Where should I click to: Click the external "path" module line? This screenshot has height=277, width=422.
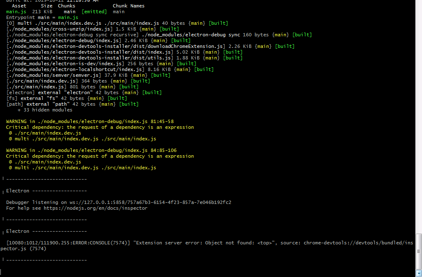point(72,104)
